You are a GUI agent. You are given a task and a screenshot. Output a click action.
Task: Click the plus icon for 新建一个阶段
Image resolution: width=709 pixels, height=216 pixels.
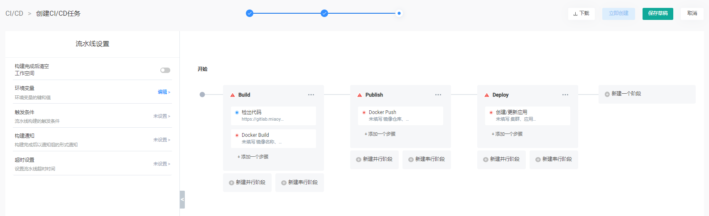coord(607,94)
